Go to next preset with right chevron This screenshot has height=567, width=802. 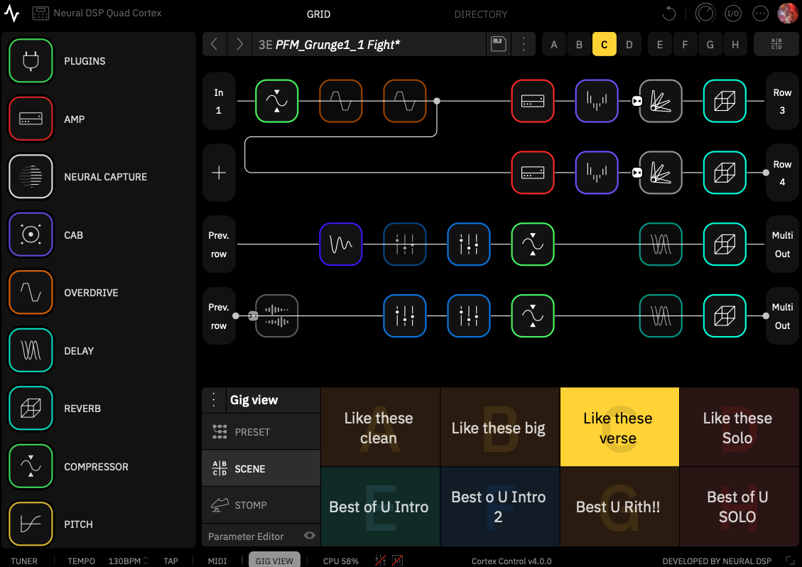[x=239, y=44]
